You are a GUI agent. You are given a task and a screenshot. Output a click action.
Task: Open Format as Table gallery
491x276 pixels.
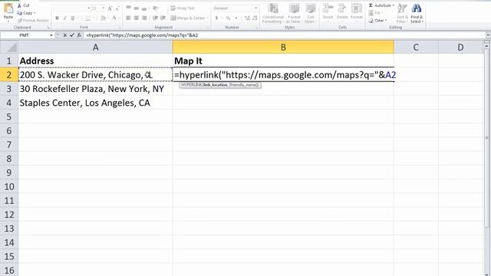click(x=294, y=14)
